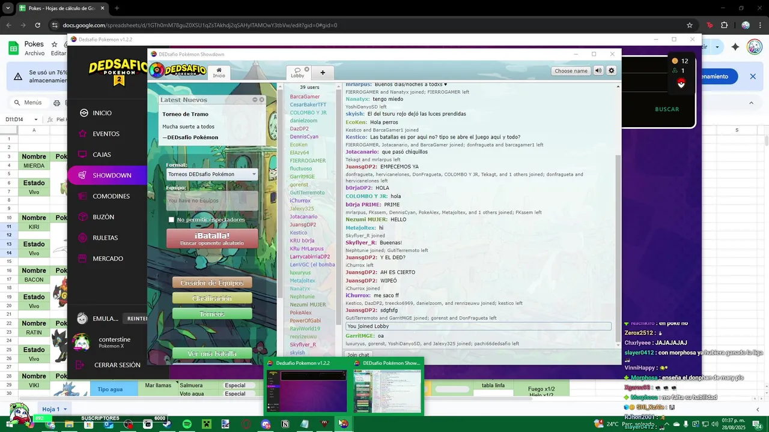The image size is (769, 432).
Task: Open Hoja 1 sheet tab dropdown
Action: (x=65, y=409)
